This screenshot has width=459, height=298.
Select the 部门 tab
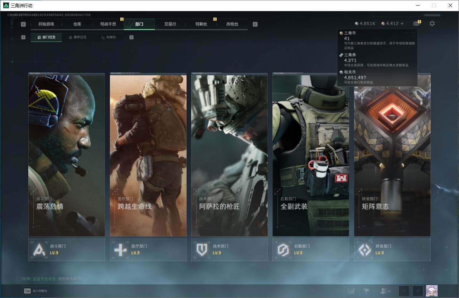[x=139, y=24]
